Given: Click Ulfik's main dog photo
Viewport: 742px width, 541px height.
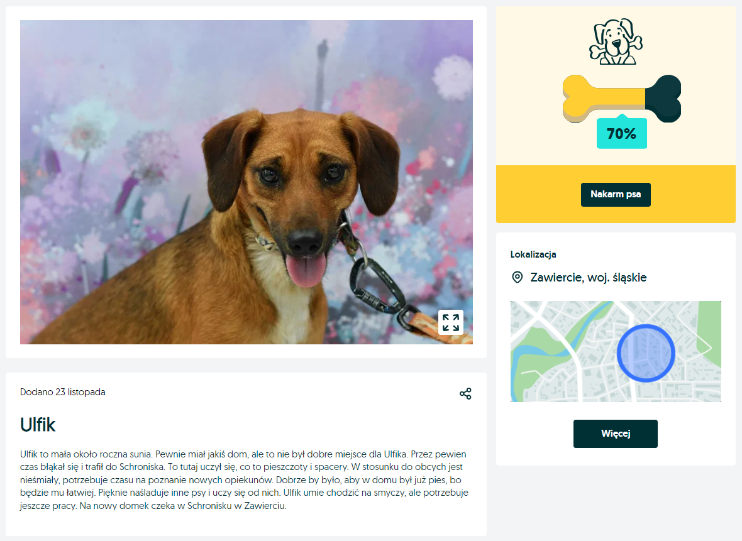Looking at the screenshot, I should (246, 182).
